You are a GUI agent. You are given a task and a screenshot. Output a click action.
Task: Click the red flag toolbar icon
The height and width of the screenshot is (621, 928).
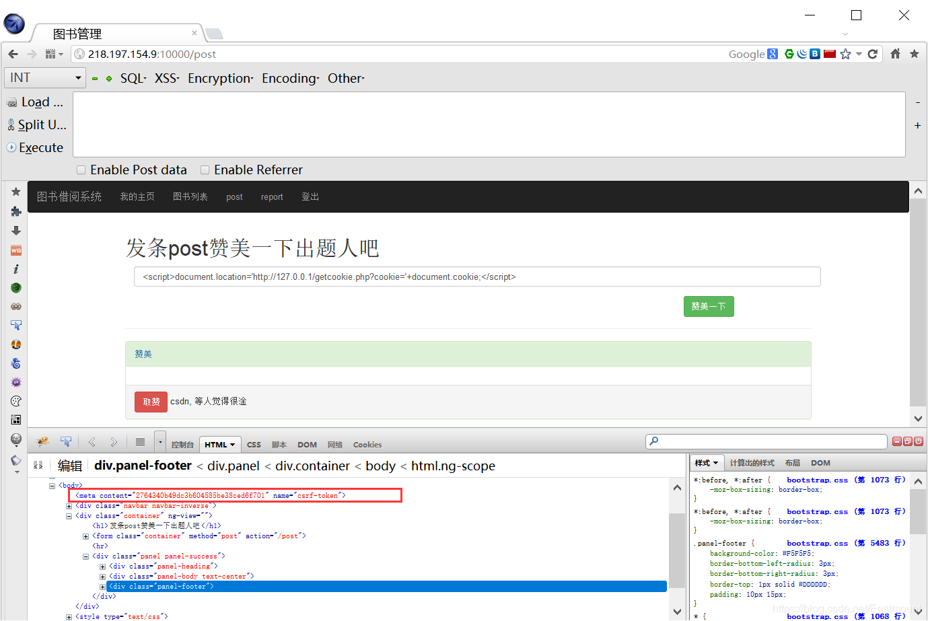[x=830, y=54]
